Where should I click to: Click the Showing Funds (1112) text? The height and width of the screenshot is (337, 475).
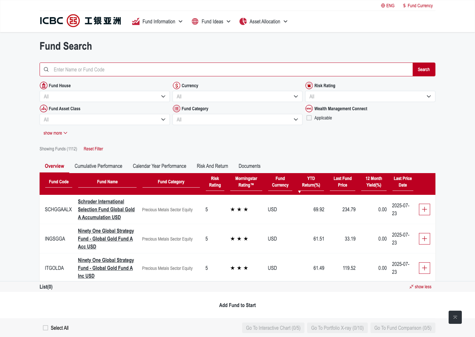(x=58, y=149)
